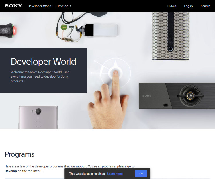The image size is (215, 179).
Task: Click the projector's lens
Action: pos(190,96)
